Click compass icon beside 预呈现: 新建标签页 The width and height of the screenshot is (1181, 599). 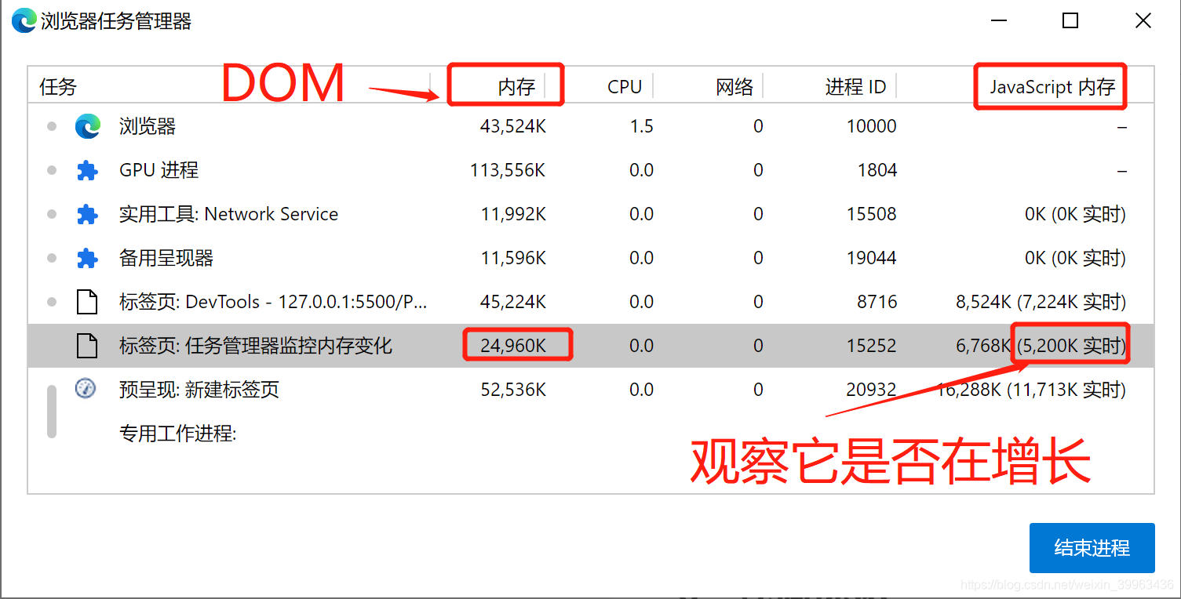pos(86,388)
